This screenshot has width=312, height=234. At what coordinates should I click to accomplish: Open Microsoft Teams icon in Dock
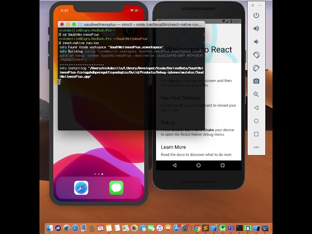pos(231,228)
